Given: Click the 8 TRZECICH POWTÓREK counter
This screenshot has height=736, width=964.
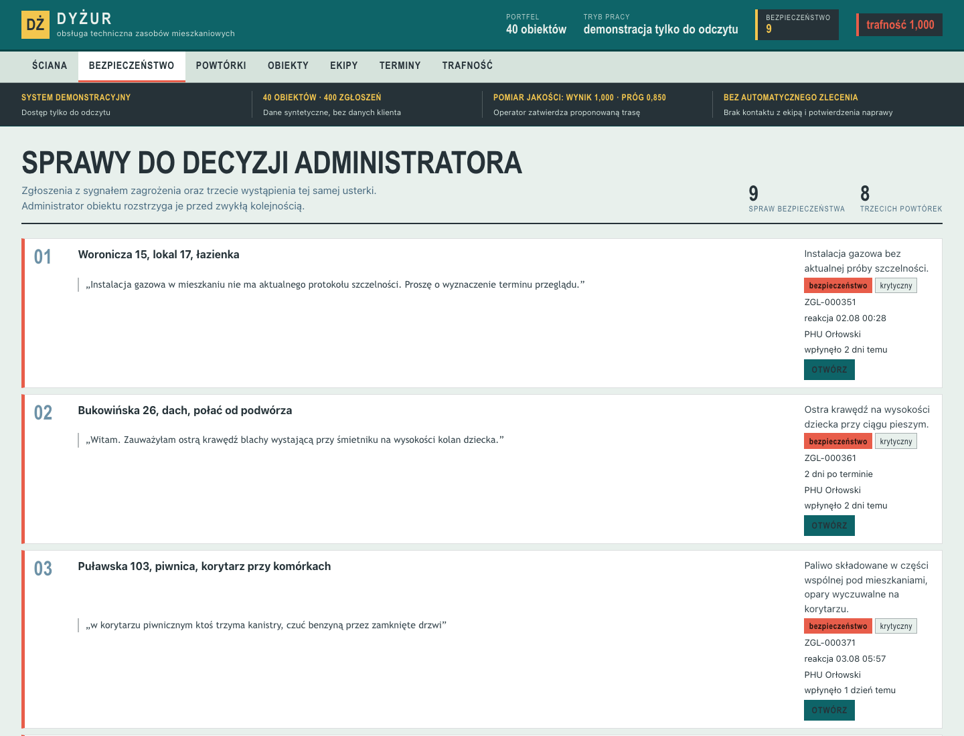Looking at the screenshot, I should click(x=901, y=199).
